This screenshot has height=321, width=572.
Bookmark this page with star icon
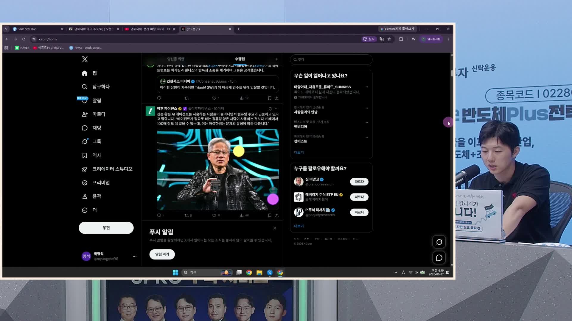pos(389,39)
